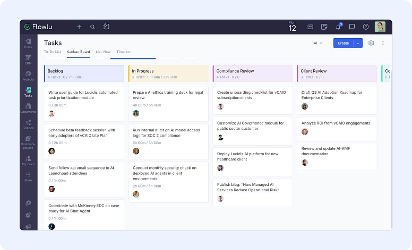The image size is (412, 250).
Task: Expand the All filter dropdown
Action: 317,43
